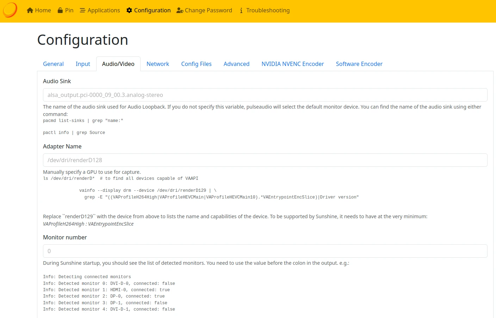Open the NVIDIA NVENC Encoder tab
The height and width of the screenshot is (318, 496).
292,64
